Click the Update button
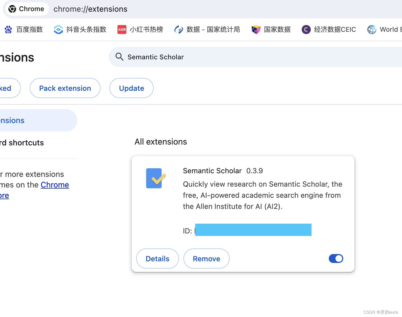 coord(131,88)
